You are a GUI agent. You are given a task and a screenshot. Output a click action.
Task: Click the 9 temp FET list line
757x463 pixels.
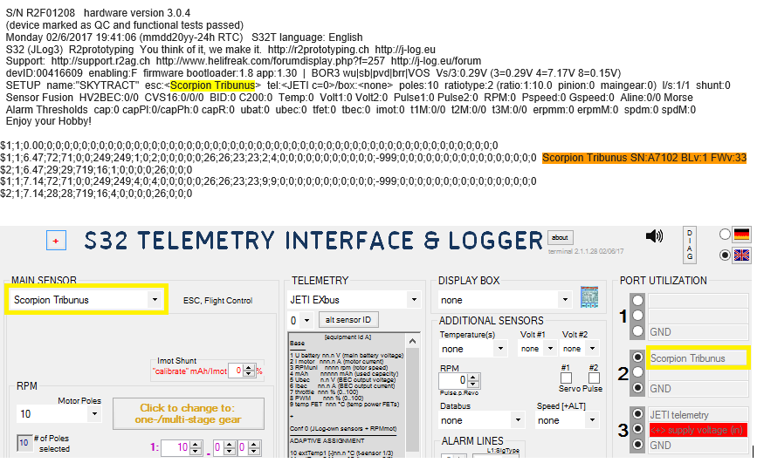[345, 405]
